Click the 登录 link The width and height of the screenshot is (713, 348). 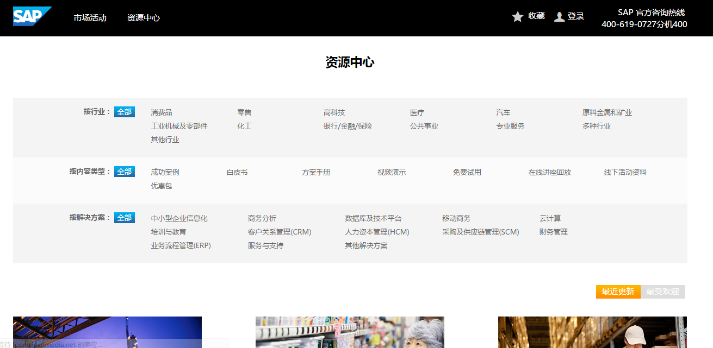[575, 16]
